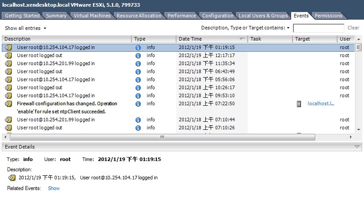Select 'User root@10.254.201.99 logged in' at 11:35:34

(x=56, y=63)
